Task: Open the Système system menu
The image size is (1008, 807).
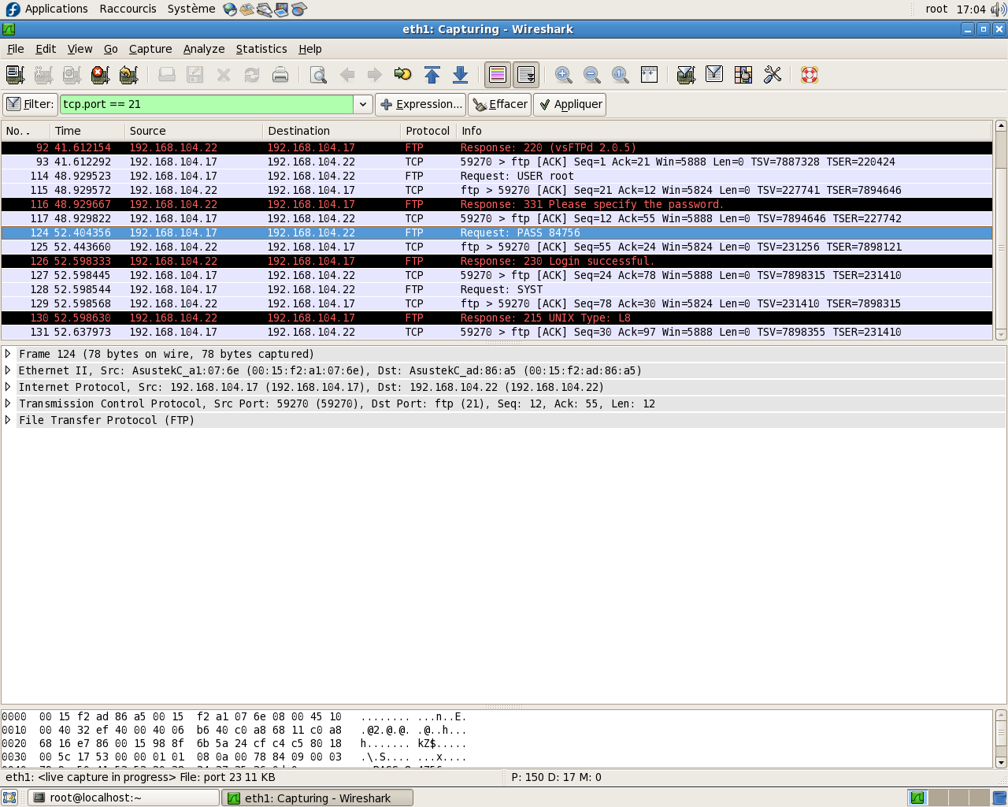Action: [x=191, y=9]
